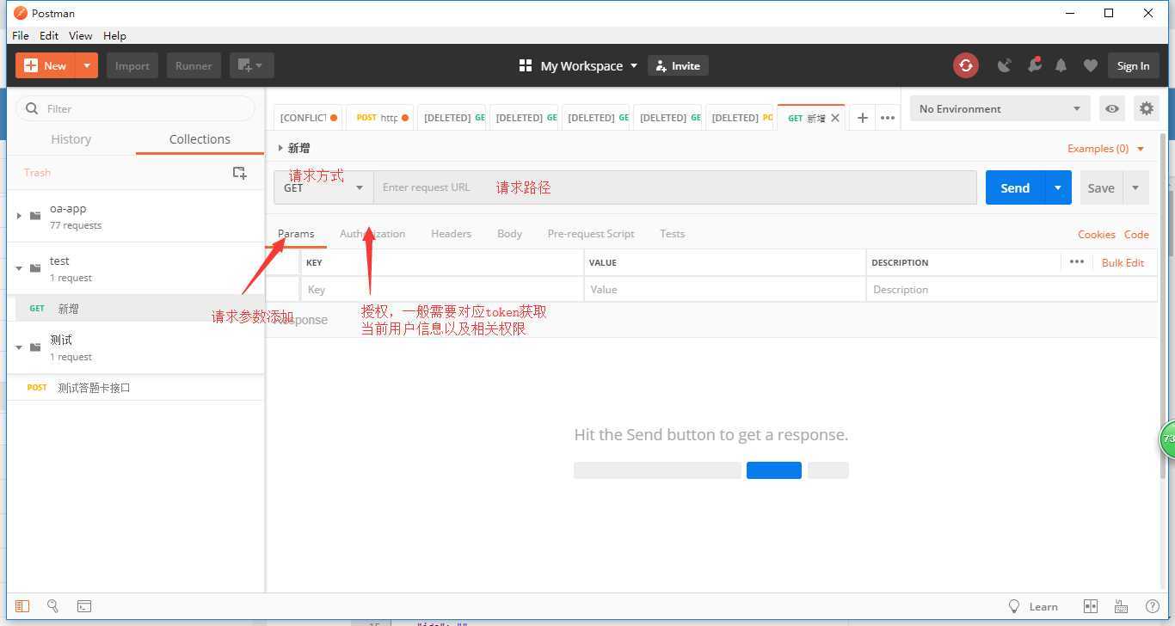Open params table three dots options
This screenshot has height=626, width=1175.
(x=1076, y=262)
